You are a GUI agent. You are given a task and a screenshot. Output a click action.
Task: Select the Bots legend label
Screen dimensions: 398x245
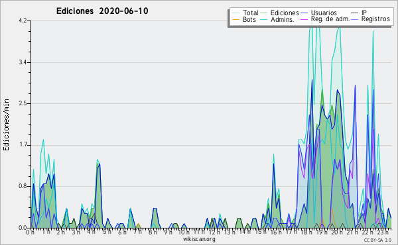point(249,19)
